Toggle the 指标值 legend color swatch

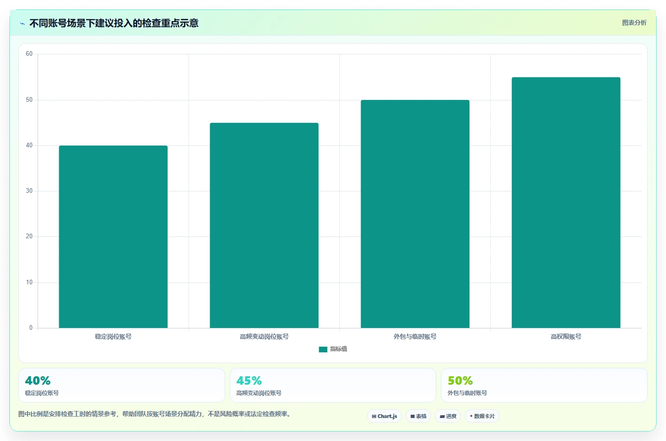[323, 349]
